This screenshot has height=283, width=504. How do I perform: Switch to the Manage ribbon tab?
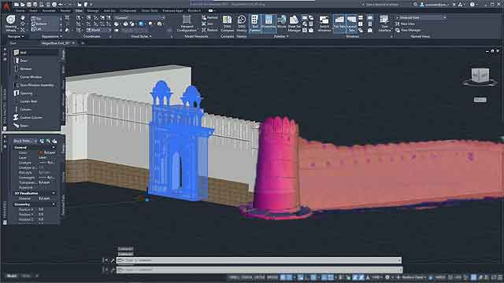[x=93, y=10]
